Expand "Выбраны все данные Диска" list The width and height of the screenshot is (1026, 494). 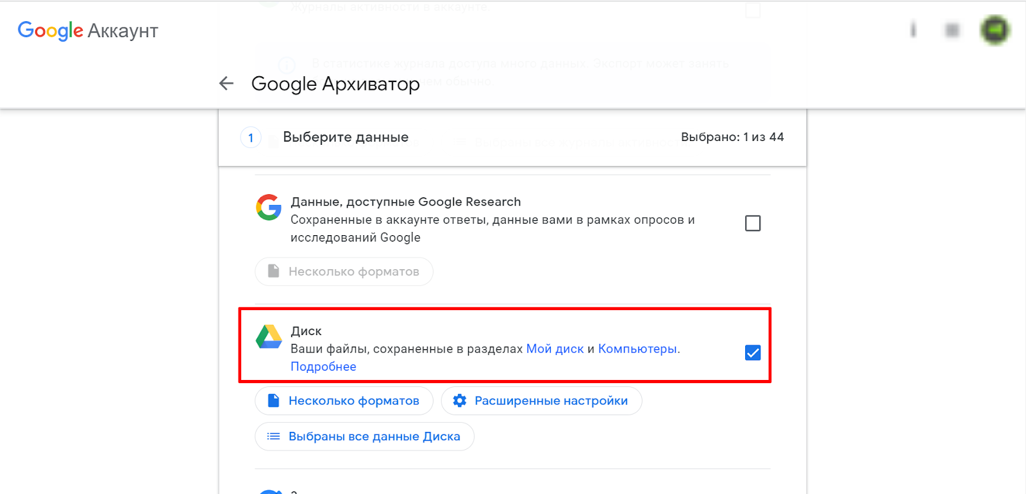click(x=364, y=437)
